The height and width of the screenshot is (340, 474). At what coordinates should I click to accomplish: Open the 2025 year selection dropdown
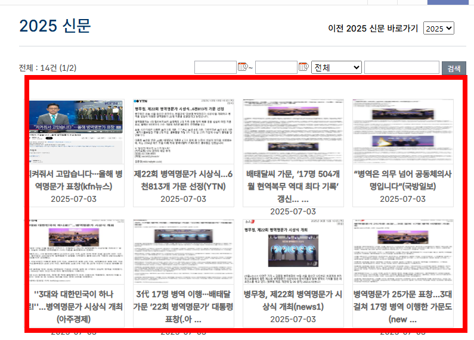(x=439, y=28)
